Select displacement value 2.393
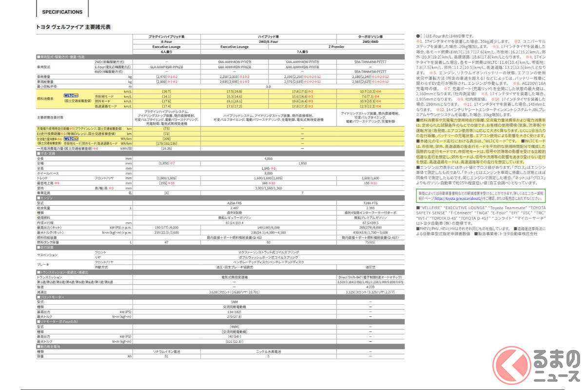This screenshot has height=390, width=585. [x=370, y=208]
